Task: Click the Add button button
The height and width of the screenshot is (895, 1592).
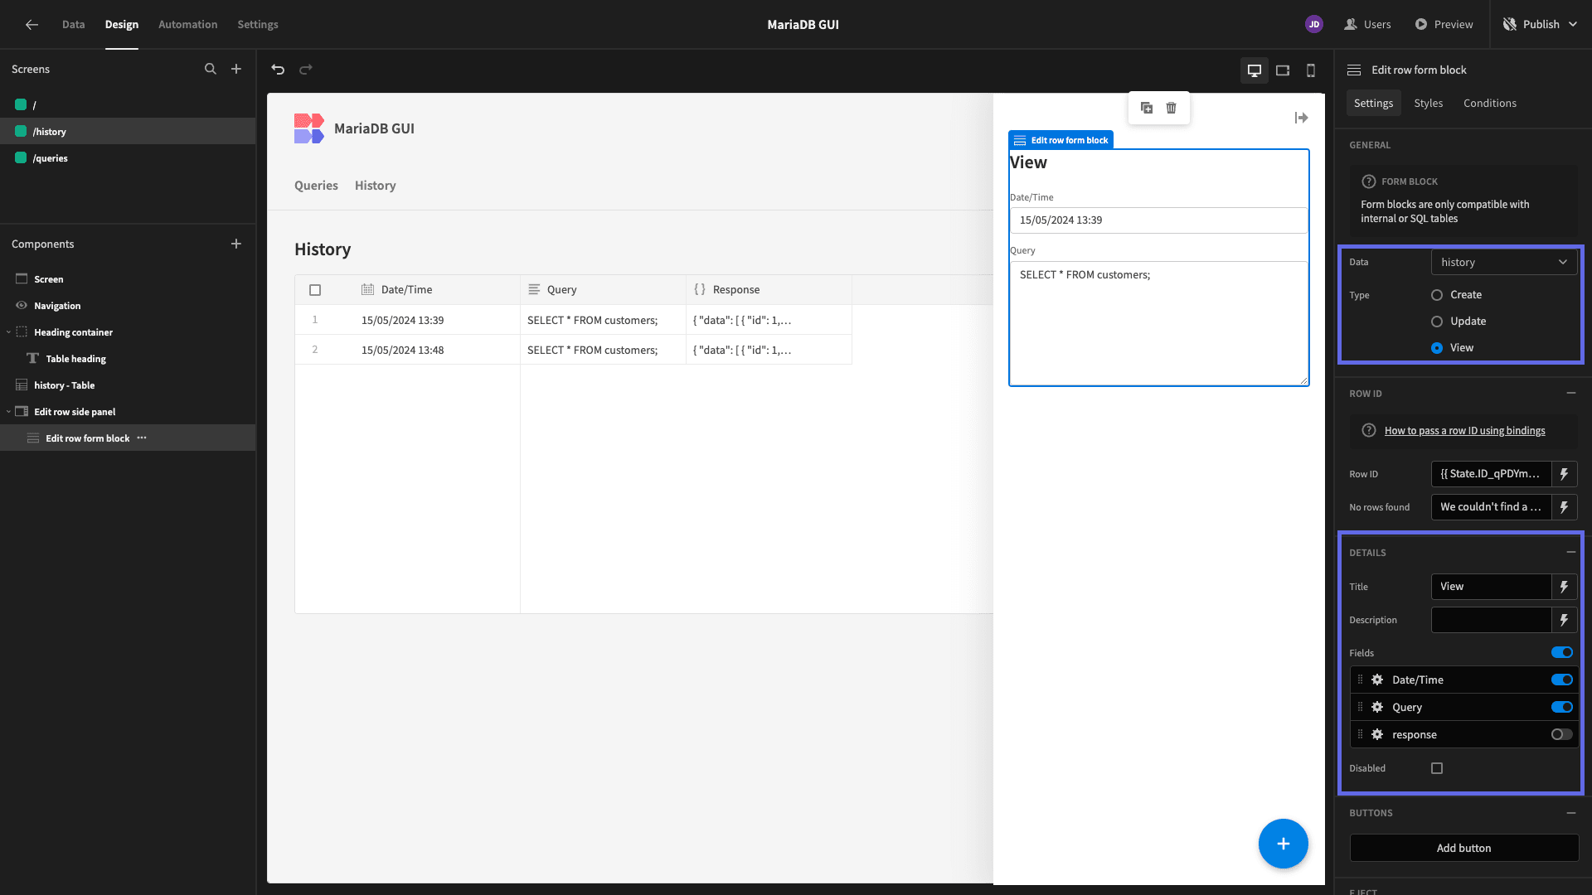Action: (1463, 848)
